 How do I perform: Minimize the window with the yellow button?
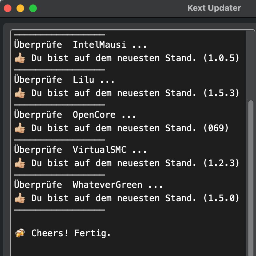tap(20, 8)
